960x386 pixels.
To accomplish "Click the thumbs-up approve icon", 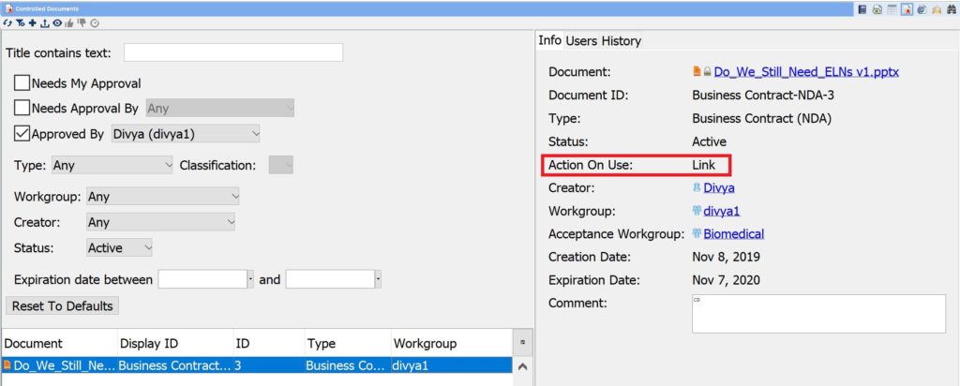I will click(68, 22).
